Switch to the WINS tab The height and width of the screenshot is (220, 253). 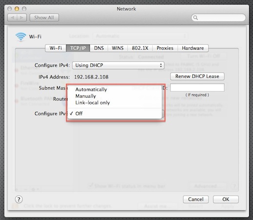point(118,48)
